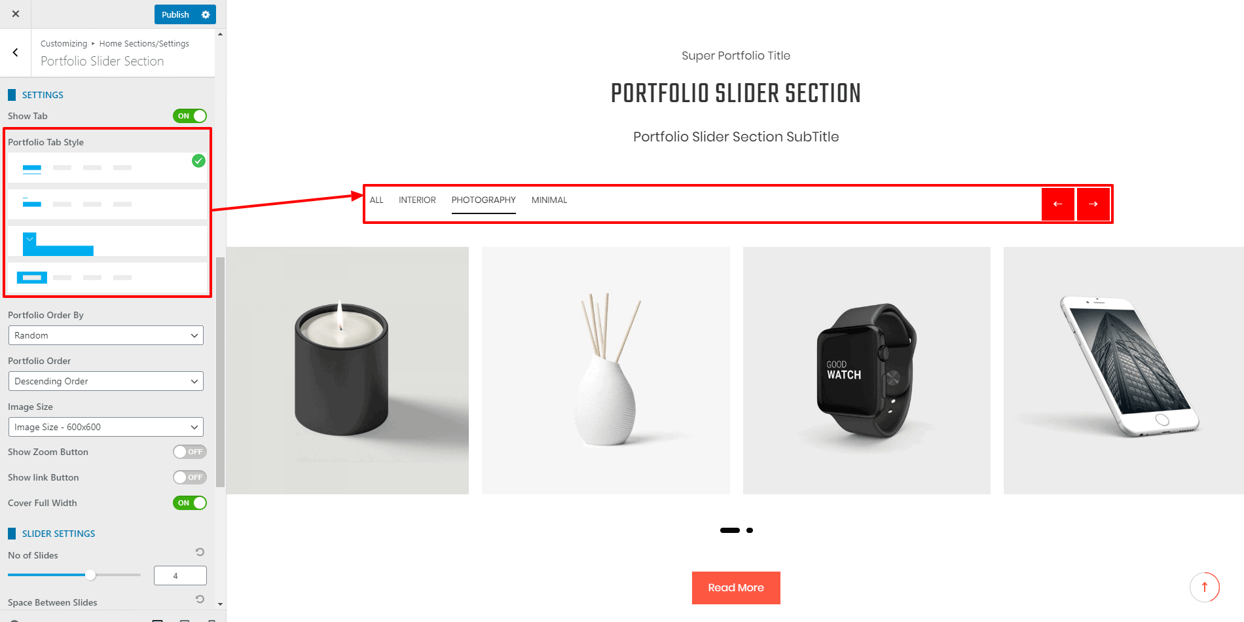1244x622 pixels.
Task: Reset No of Slides value icon
Action: (200, 552)
